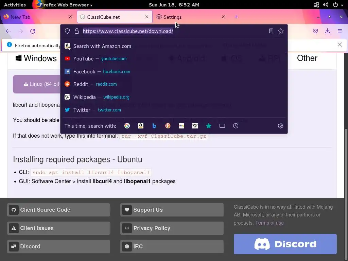Click the 'sudo apt install libcurl4 libopenal1' code text
The image size is (348, 261).
[x=91, y=172]
